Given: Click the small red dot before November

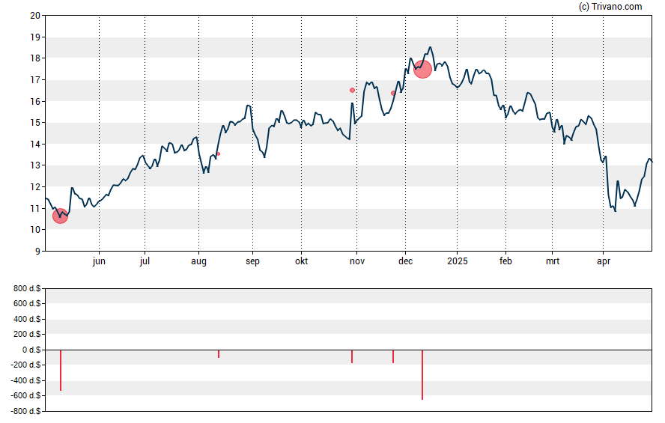Looking at the screenshot, I should coord(352,91).
